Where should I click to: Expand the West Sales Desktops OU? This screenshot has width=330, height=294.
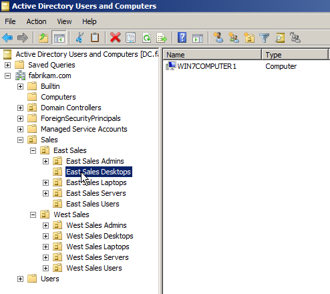point(45,236)
